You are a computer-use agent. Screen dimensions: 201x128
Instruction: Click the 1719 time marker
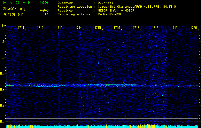[174, 28]
